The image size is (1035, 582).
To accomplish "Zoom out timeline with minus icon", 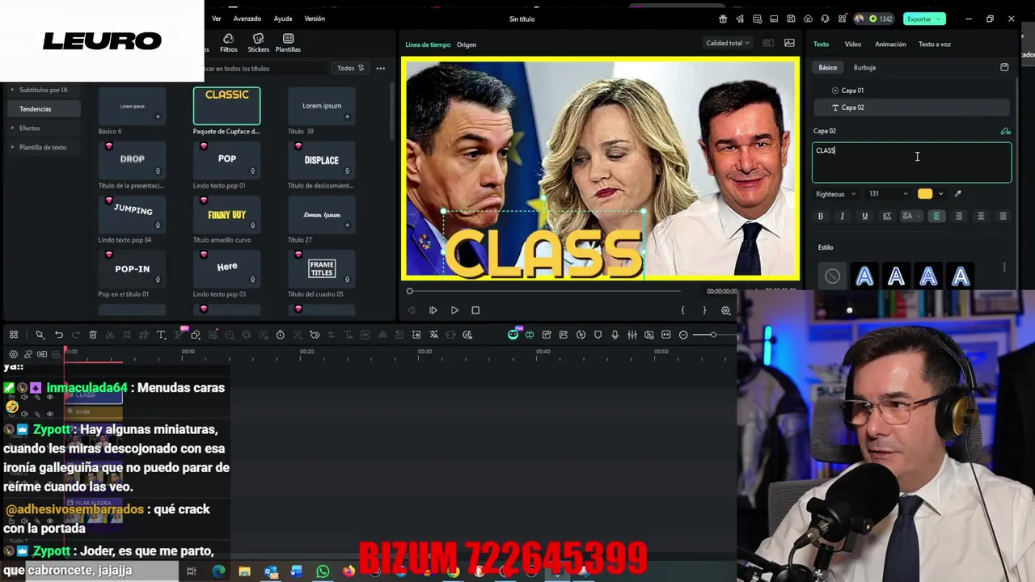I will [683, 335].
